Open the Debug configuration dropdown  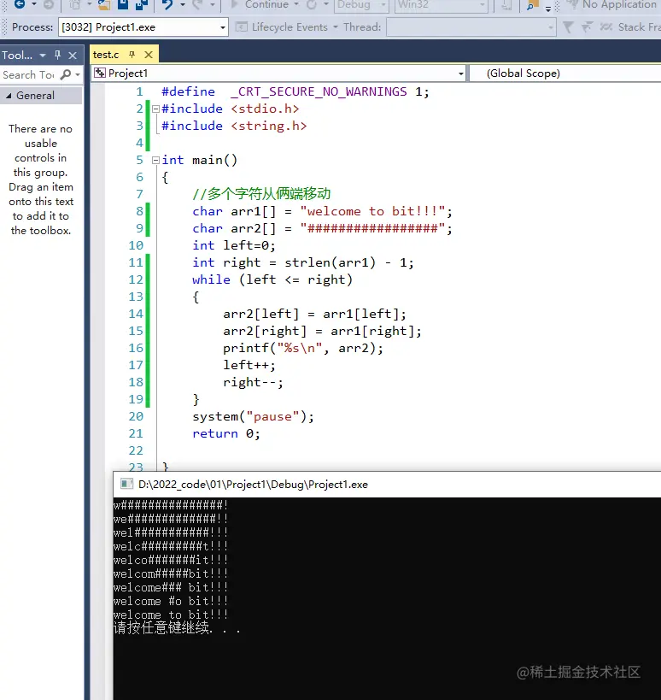click(x=383, y=4)
